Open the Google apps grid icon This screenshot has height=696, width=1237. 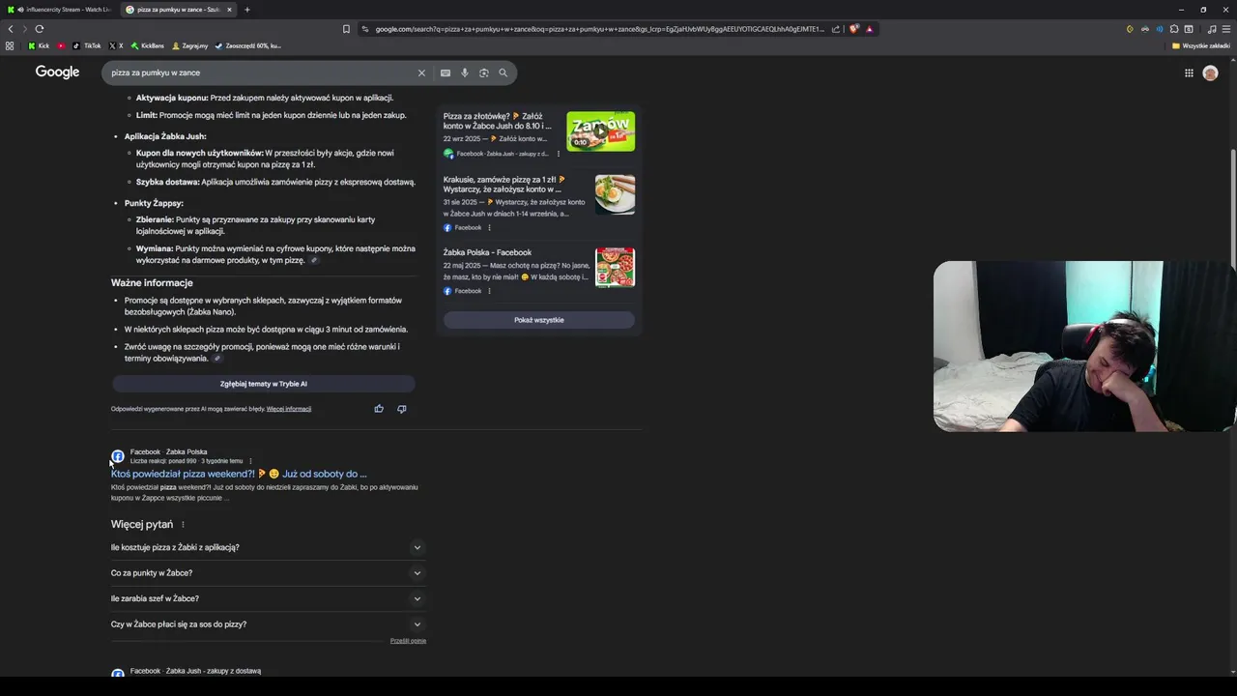click(x=1189, y=72)
